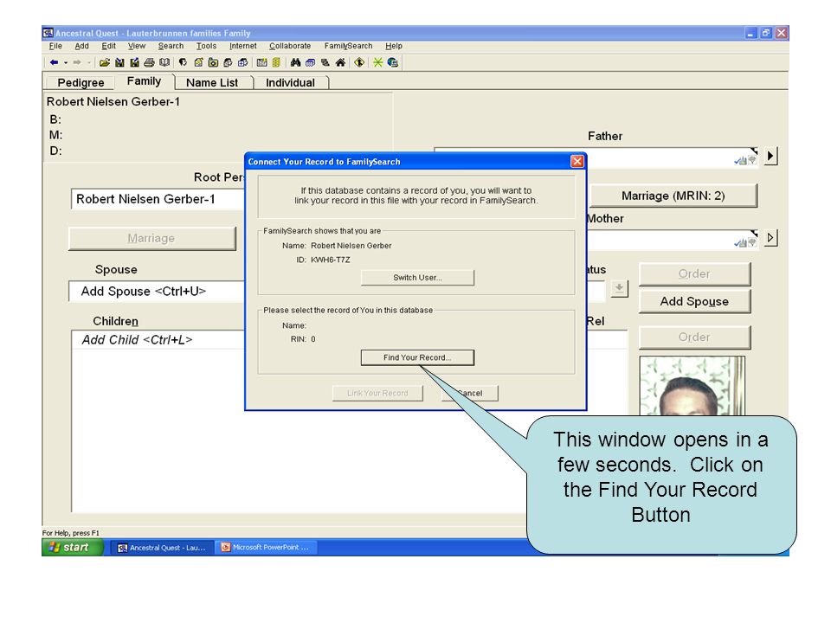Click the ID KWH6-T7Z text in dialog
Viewport: 831px width, 623px height.
pos(323,260)
